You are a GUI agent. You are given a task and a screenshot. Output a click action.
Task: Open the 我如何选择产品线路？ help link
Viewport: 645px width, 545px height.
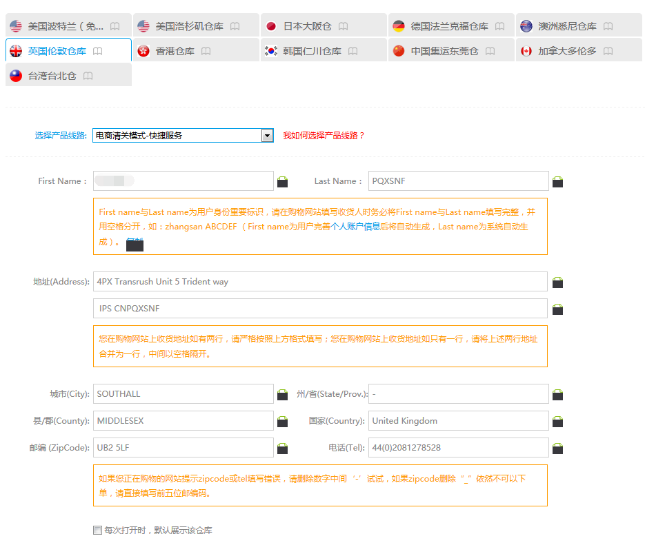[x=324, y=136]
